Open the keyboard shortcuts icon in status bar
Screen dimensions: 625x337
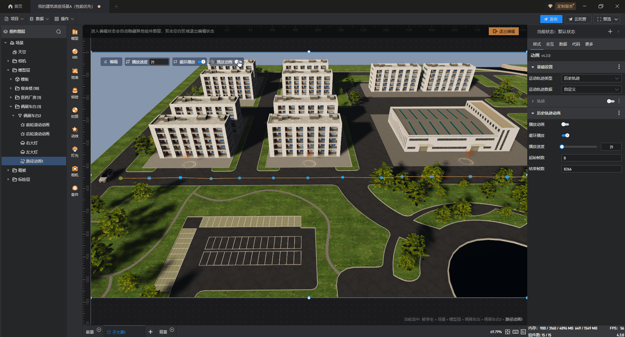click(x=515, y=332)
